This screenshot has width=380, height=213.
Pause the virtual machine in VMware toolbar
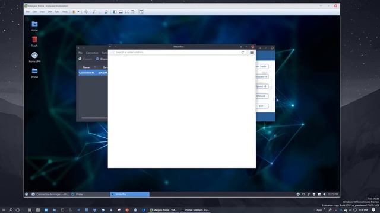coord(74,12)
